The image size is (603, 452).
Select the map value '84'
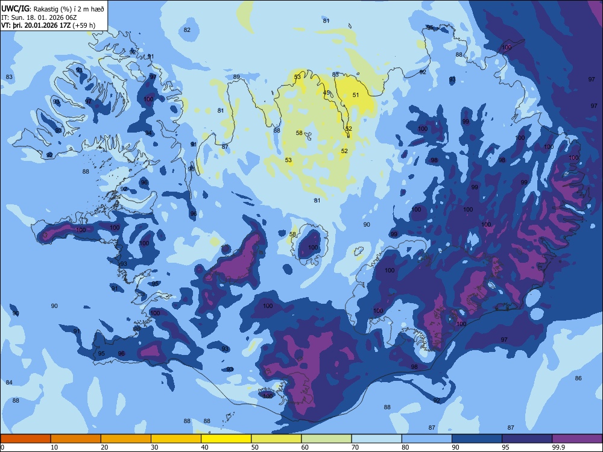point(9,383)
